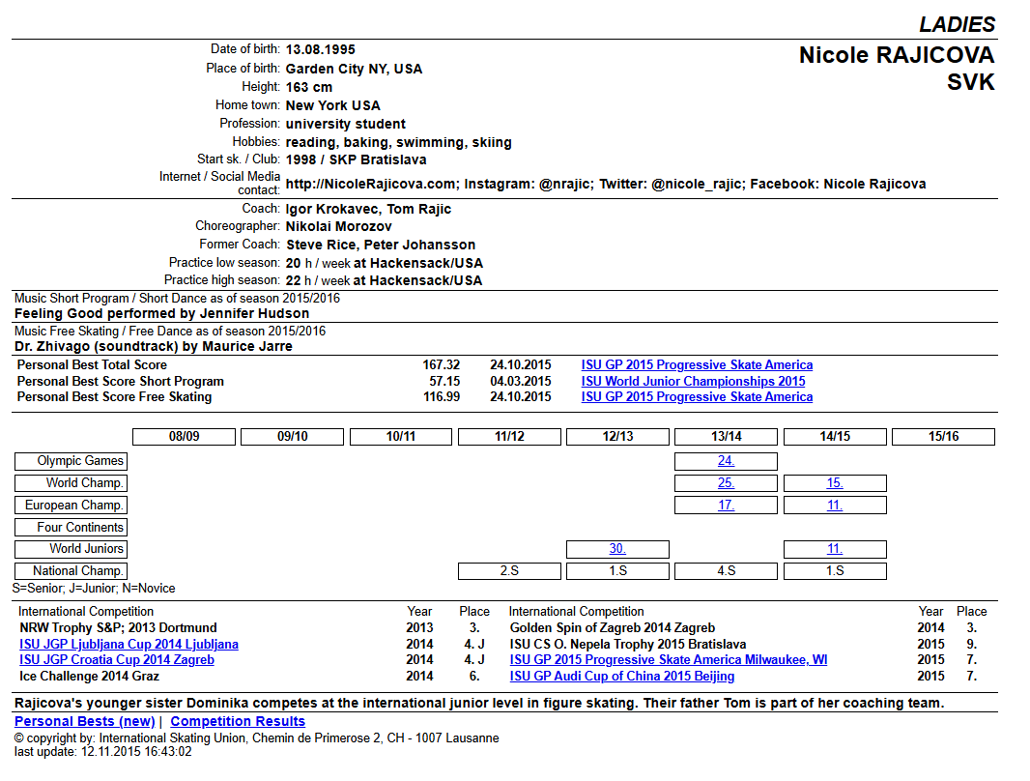Click the LADIES category heading
The width and height of the screenshot is (1030, 781).
pyautogui.click(x=958, y=24)
